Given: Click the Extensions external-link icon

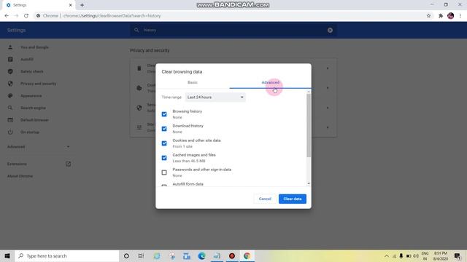Looking at the screenshot, I should [68, 164].
